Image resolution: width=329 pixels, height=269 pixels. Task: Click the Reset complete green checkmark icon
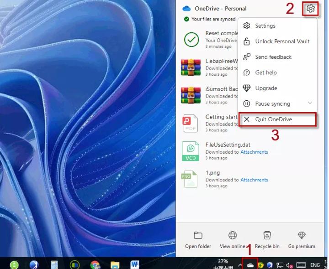[x=191, y=39]
